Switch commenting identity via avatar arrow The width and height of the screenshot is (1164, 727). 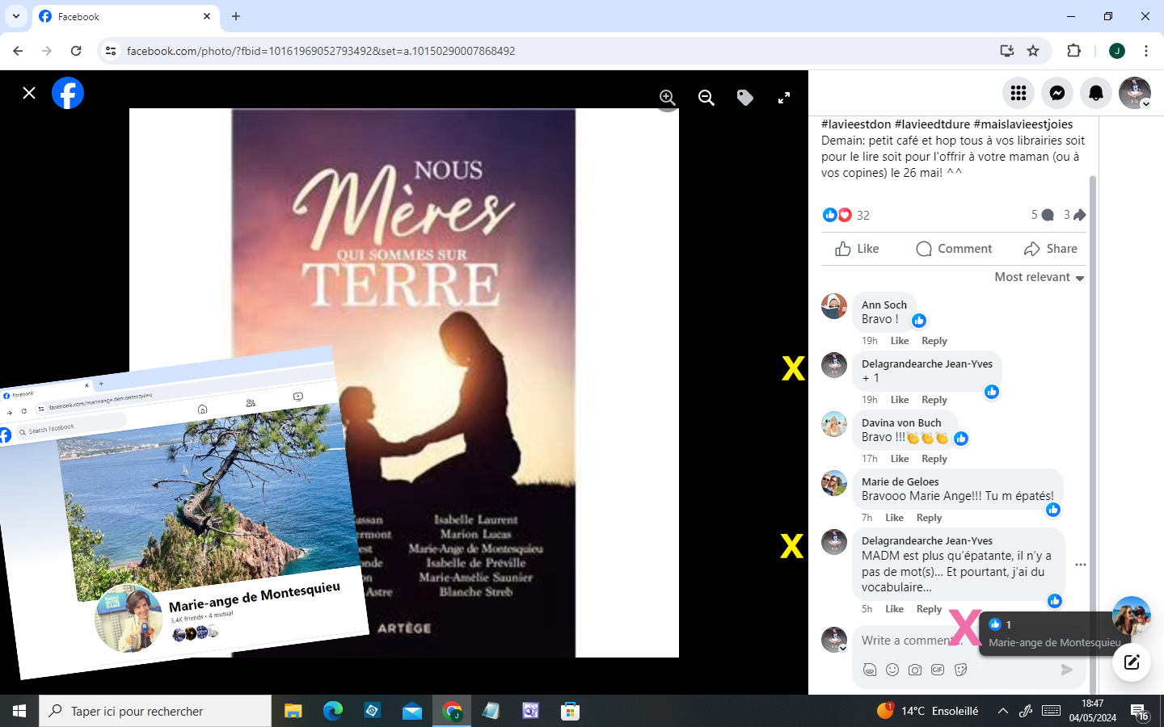click(843, 649)
